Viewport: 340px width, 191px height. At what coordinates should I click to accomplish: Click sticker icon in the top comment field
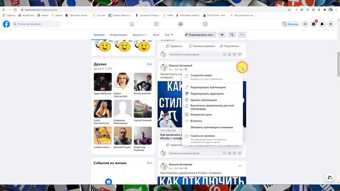(x=240, y=54)
